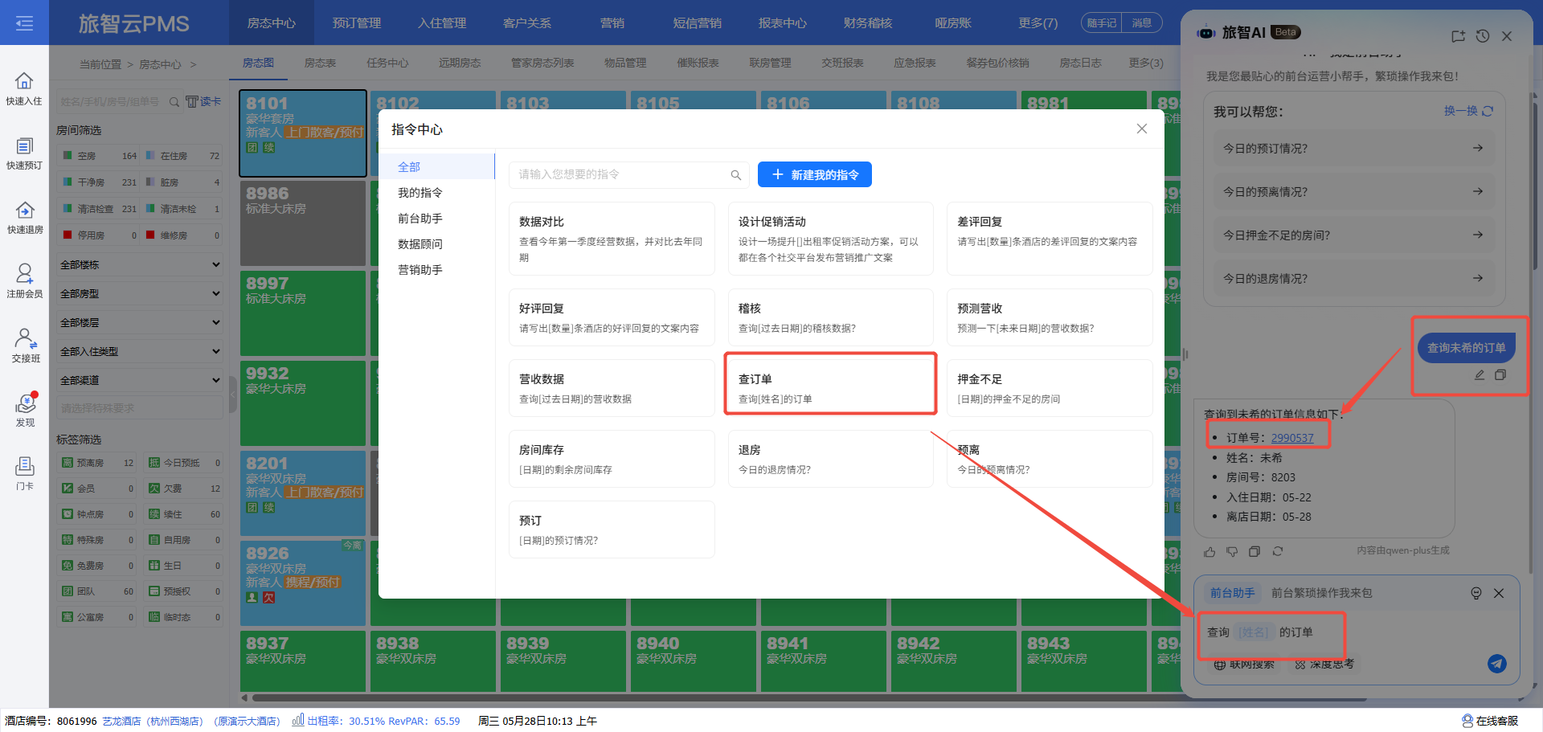The width and height of the screenshot is (1543, 732).
Task: Toggle 预离房 tag filter
Action: [x=98, y=463]
